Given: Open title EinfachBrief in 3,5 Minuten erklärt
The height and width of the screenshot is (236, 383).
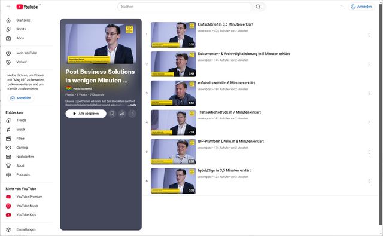Looking at the screenshot, I should [226, 24].
